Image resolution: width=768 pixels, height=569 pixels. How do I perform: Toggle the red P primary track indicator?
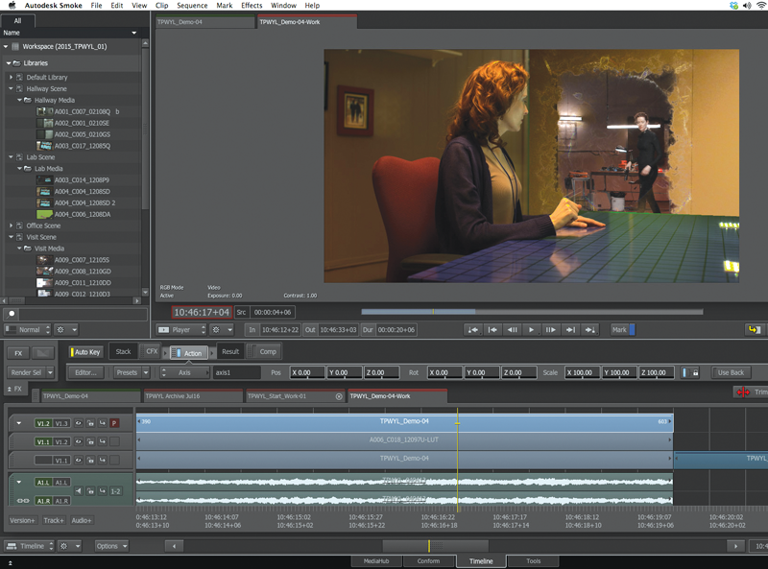pyautogui.click(x=114, y=423)
